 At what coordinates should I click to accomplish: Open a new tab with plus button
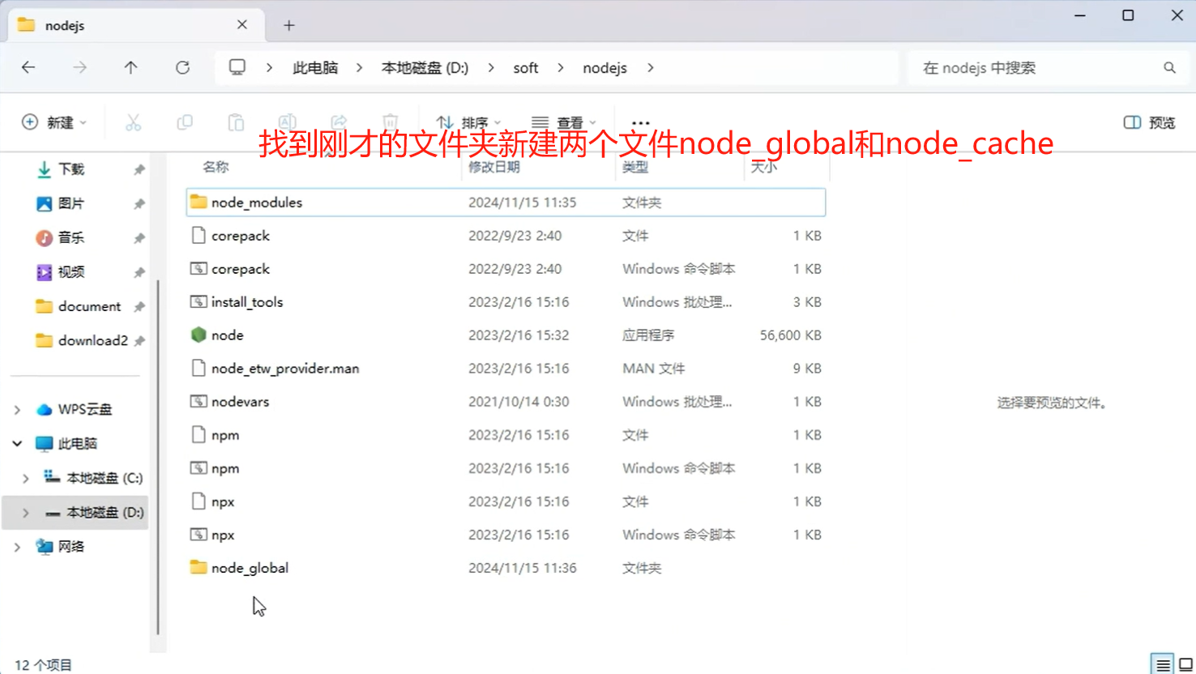tap(289, 25)
